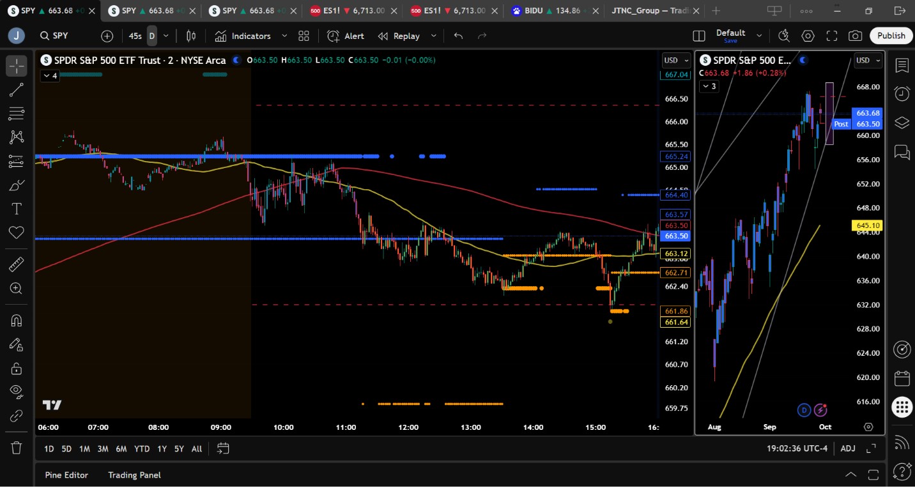Open the forecasting and measurement tools
915x488 pixels.
(x=17, y=162)
